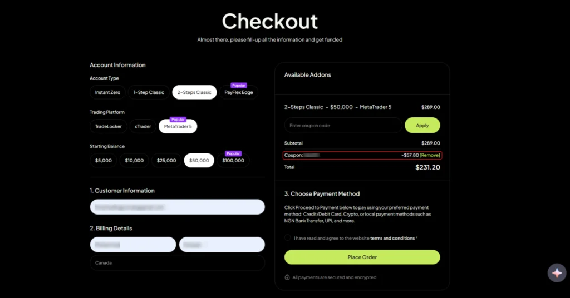Click the lock icon beside secured payments
The image size is (570, 298).
[x=287, y=277]
